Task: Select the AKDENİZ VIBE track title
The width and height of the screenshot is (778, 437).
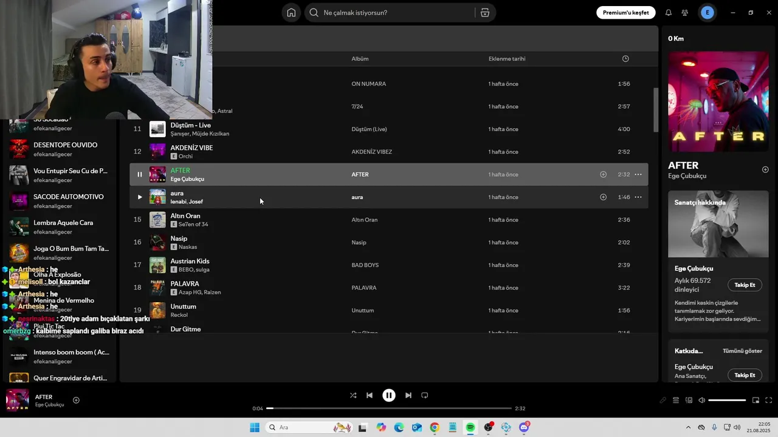Action: tap(191, 147)
